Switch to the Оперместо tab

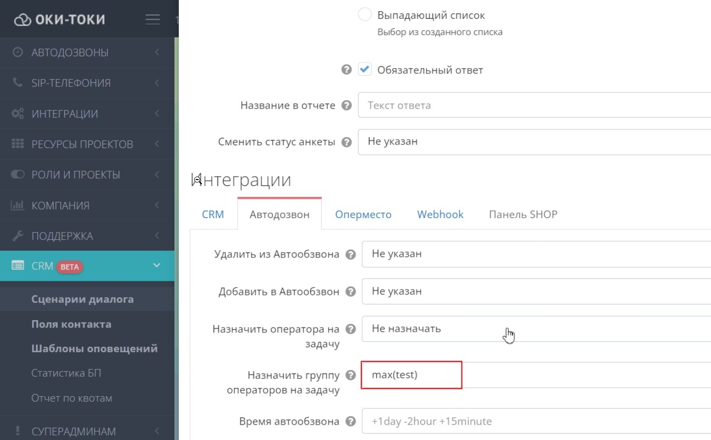tap(363, 215)
